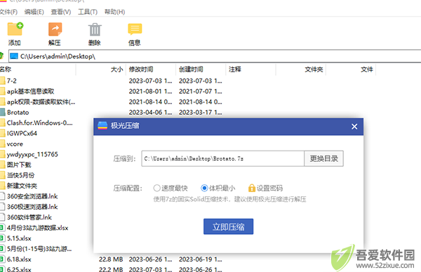Viewport: 421px width, 272px height.
Task: Click the Excel icon of 5.15.xlsx
Action: [2, 238]
